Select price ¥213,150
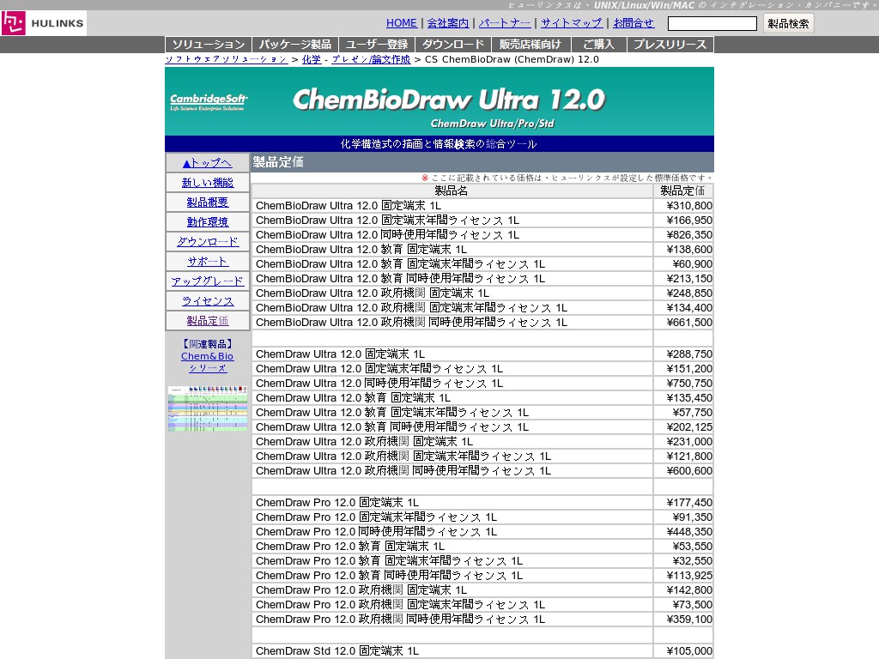Image resolution: width=879 pixels, height=659 pixels. point(689,279)
